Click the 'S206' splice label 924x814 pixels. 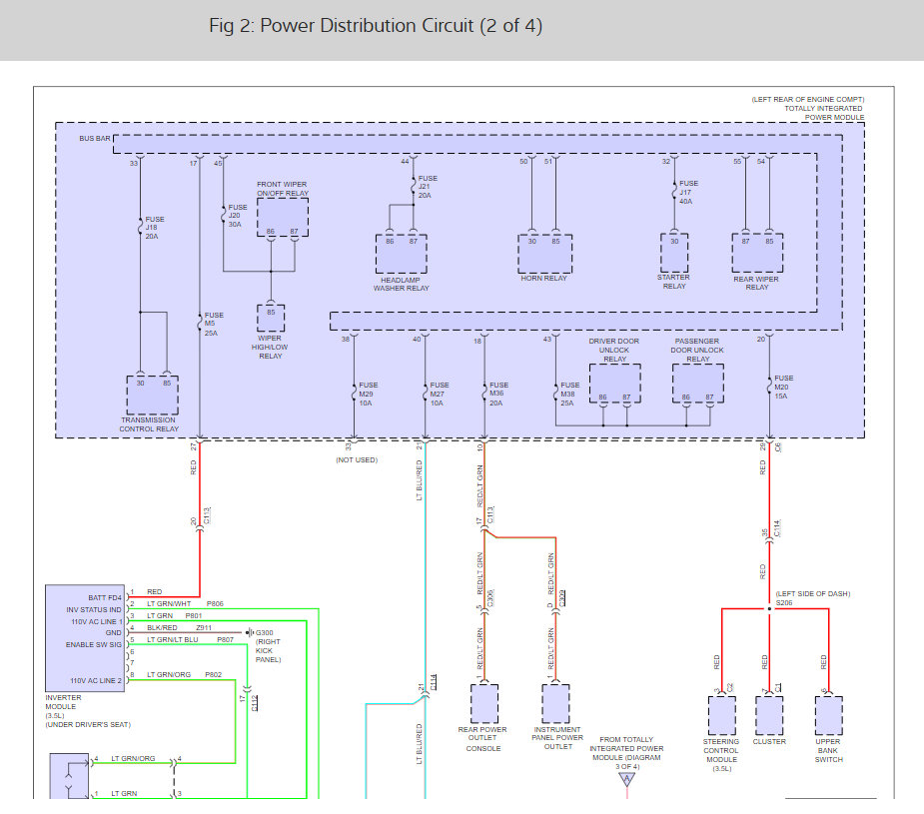[784, 603]
